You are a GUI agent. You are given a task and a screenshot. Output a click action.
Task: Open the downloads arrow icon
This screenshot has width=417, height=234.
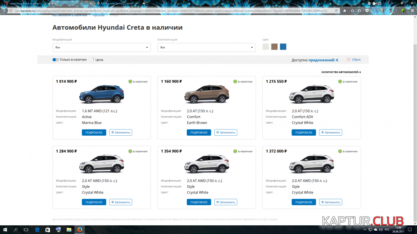375,11
